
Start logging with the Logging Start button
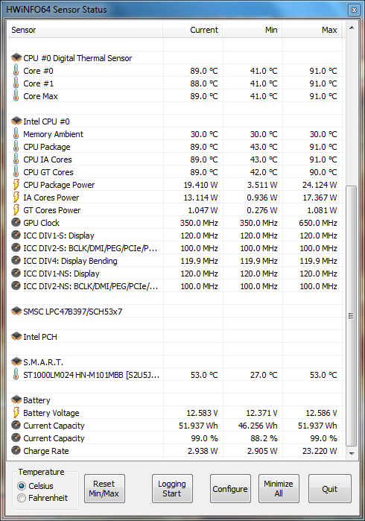point(172,488)
